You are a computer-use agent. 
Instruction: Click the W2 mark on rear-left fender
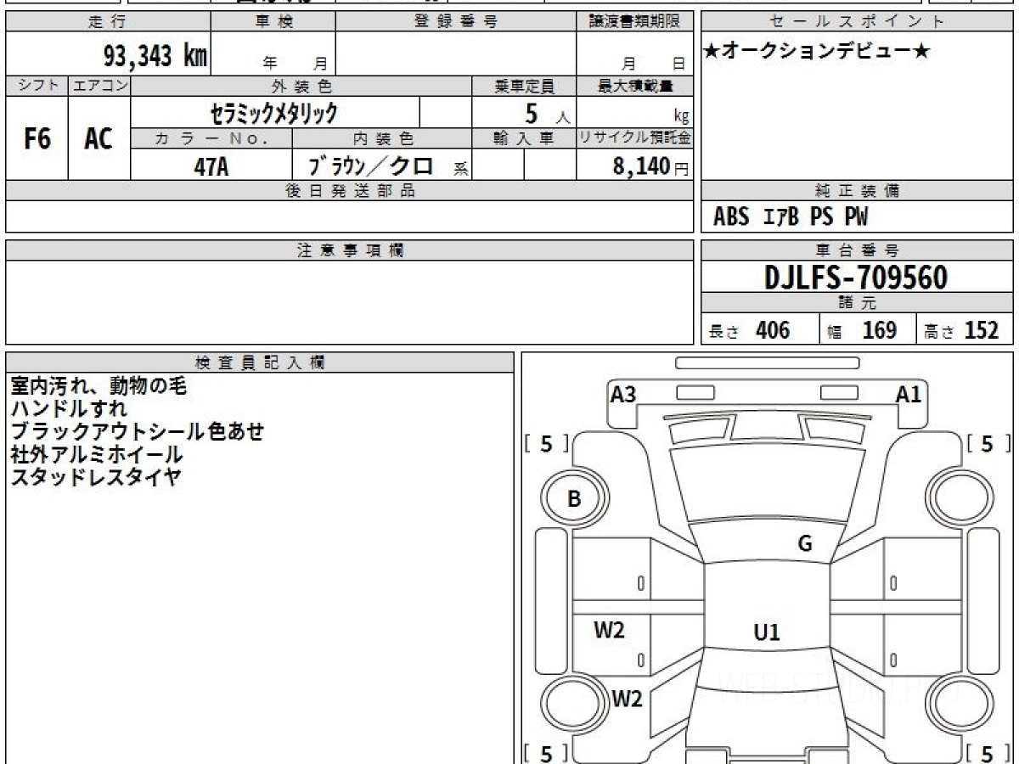pyautogui.click(x=627, y=699)
